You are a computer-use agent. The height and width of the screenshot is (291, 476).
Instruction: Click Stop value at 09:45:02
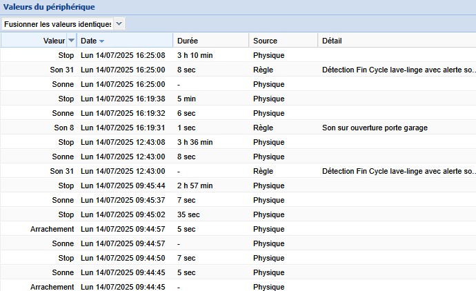66,214
